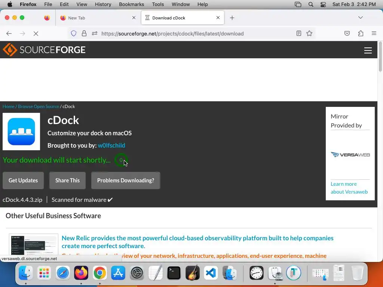
Task: Bookmark this page with the star
Action: coord(309,33)
